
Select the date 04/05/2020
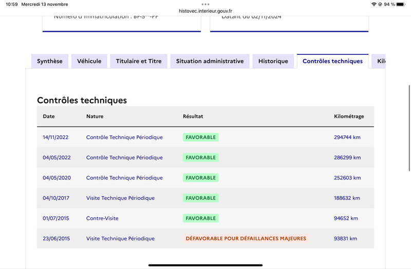57,178
